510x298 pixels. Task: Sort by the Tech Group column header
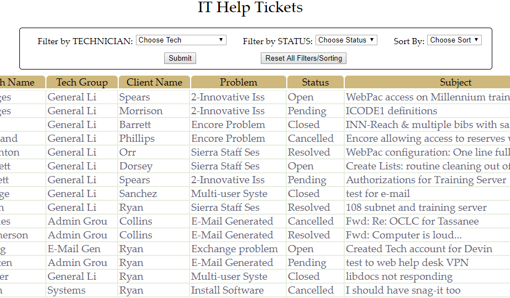pyautogui.click(x=82, y=83)
